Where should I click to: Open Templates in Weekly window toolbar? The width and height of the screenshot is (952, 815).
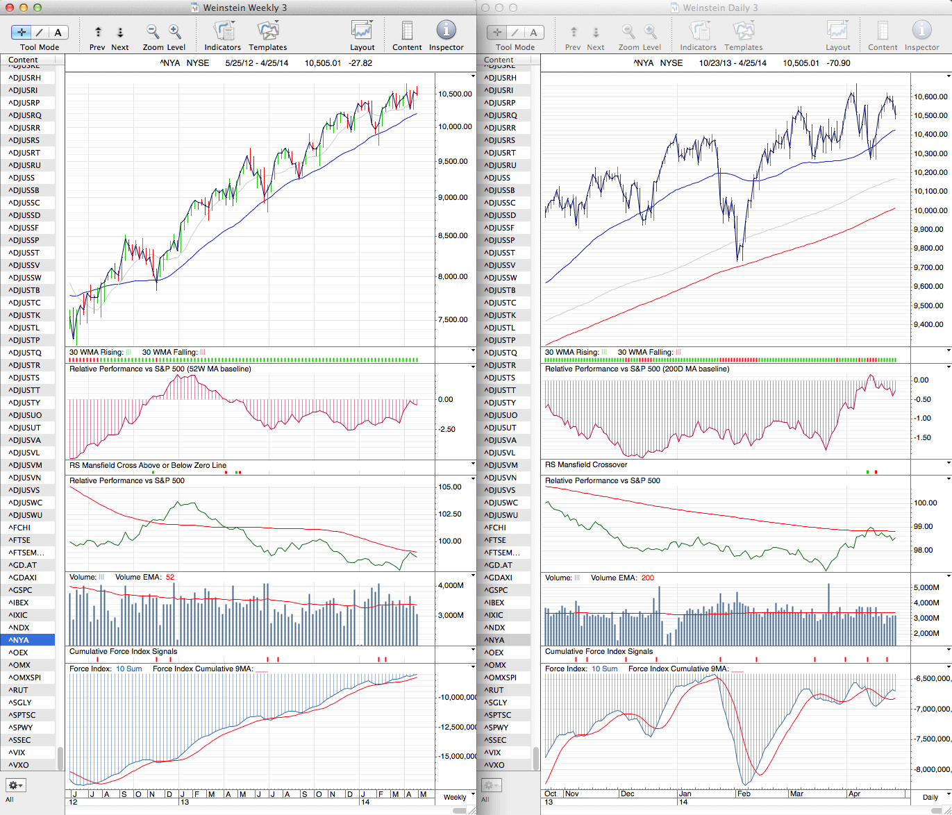coord(268,31)
